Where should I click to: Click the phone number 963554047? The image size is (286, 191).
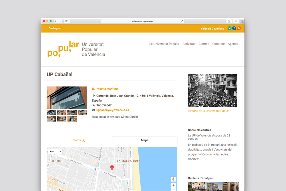point(104,105)
